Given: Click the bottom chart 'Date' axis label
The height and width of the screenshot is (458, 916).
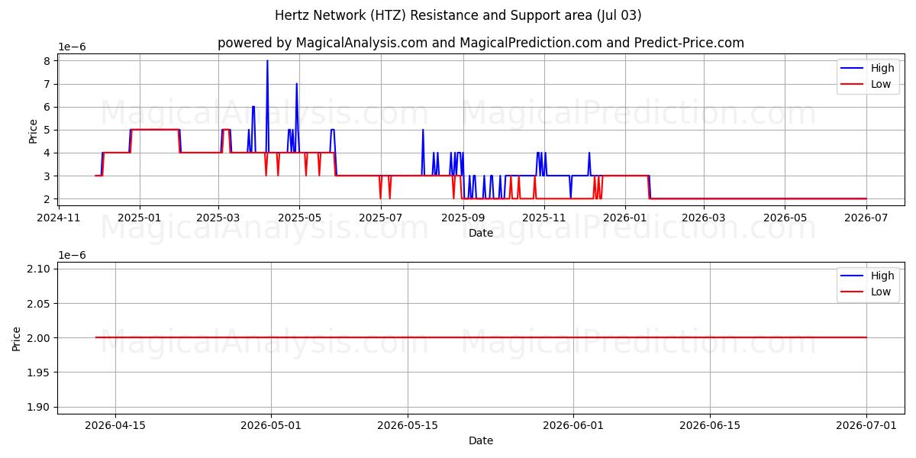Looking at the screenshot, I should click(481, 440).
